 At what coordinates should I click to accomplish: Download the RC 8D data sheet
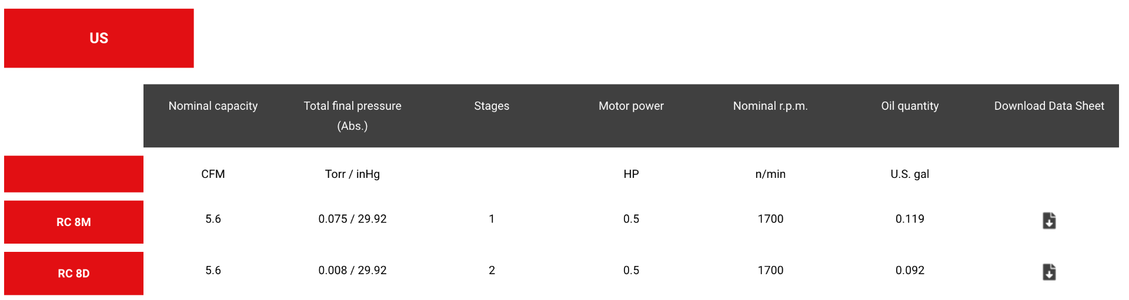pos(1049,272)
